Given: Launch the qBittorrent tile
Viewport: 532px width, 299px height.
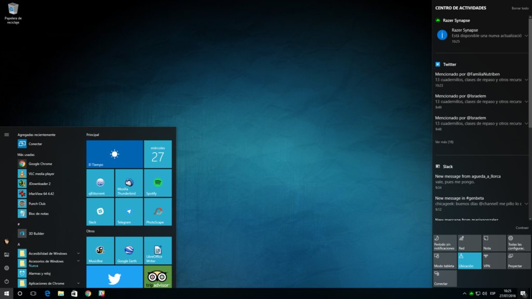Looking at the screenshot, I should [100, 183].
